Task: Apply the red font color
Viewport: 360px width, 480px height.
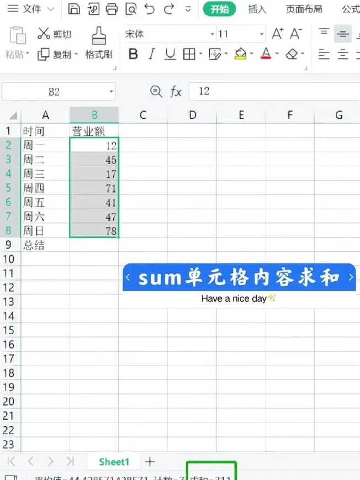Action: 266,54
